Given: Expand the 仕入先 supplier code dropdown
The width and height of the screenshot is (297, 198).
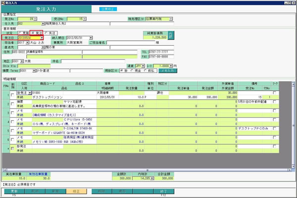Looking at the screenshot, I should click(43, 23).
